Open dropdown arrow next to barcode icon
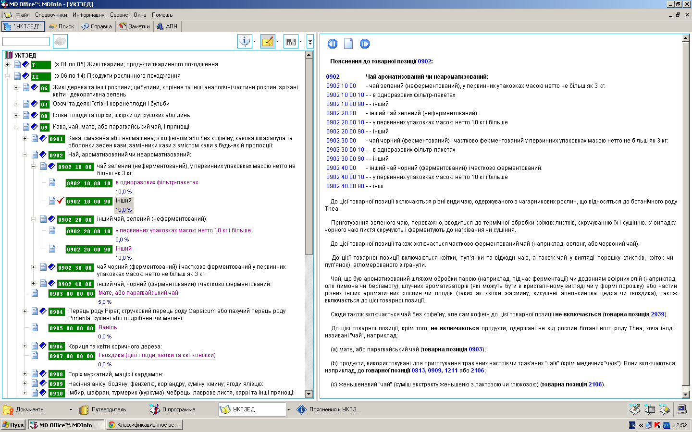Viewport: 692px width, 432px height. pos(300,42)
